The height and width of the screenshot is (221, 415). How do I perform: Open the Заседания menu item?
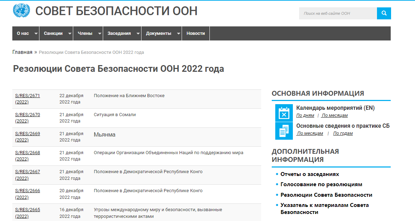[119, 33]
